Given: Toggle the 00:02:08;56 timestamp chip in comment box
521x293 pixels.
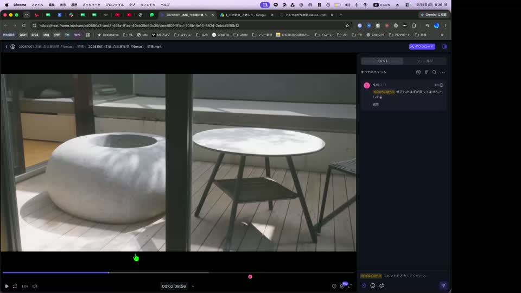Looking at the screenshot, I should click(371, 276).
